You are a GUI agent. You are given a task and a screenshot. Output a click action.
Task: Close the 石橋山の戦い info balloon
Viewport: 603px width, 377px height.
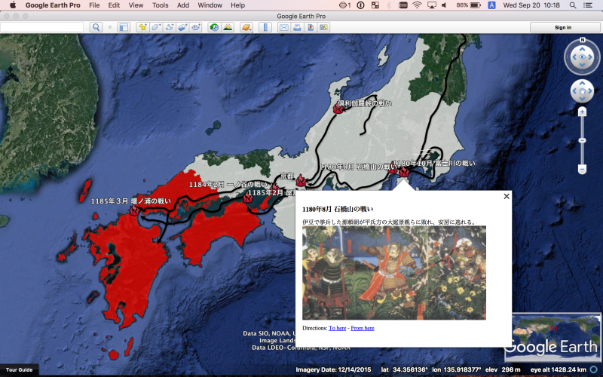(507, 196)
